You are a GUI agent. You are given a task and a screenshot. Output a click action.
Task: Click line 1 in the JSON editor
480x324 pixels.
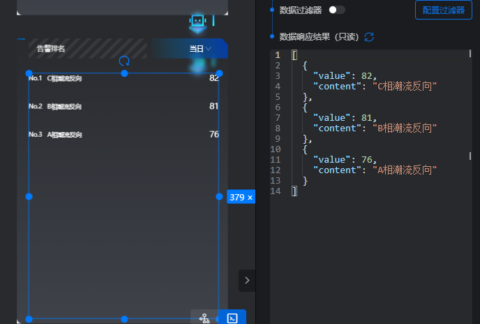349,54
